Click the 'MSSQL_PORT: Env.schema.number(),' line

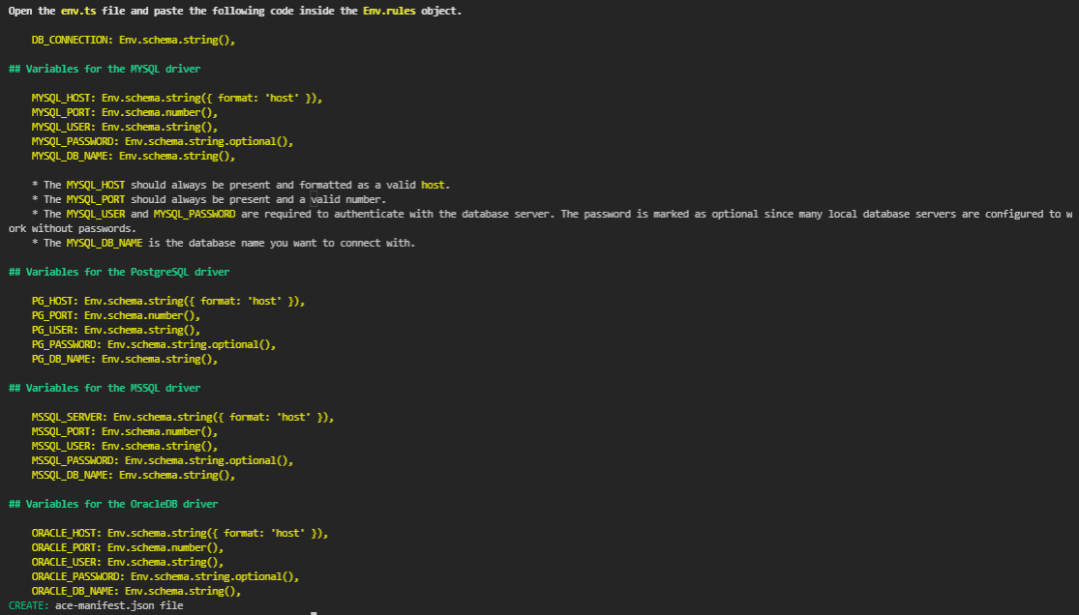125,430
